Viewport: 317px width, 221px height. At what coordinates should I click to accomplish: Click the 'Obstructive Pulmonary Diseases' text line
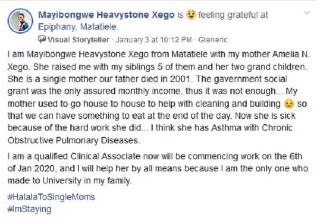pos(74,140)
